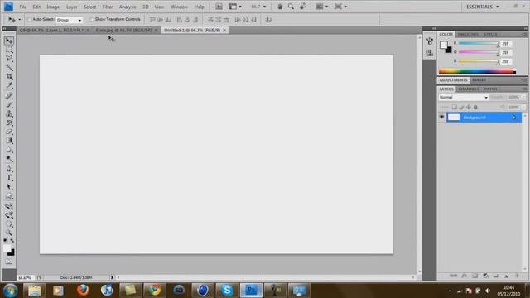The width and height of the screenshot is (530, 298).
Task: Switch to the Channels tab
Action: (x=469, y=89)
